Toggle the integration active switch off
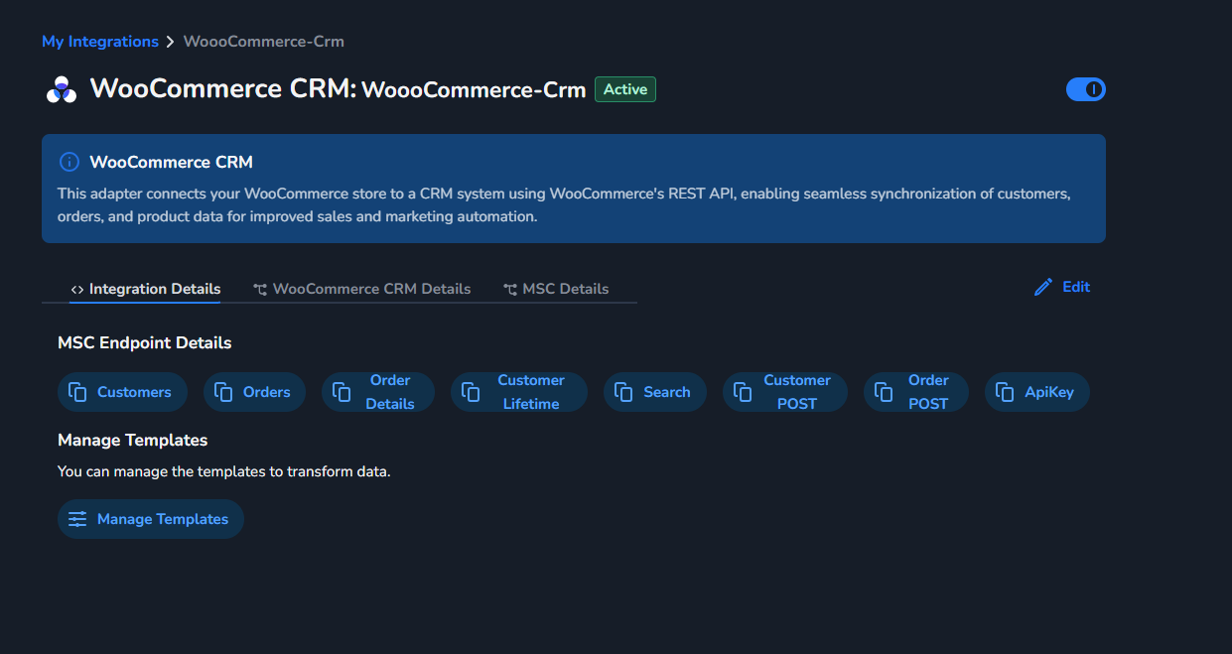 click(1086, 89)
